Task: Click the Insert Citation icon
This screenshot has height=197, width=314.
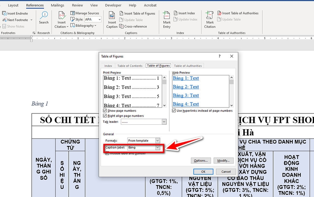Action: [61, 18]
